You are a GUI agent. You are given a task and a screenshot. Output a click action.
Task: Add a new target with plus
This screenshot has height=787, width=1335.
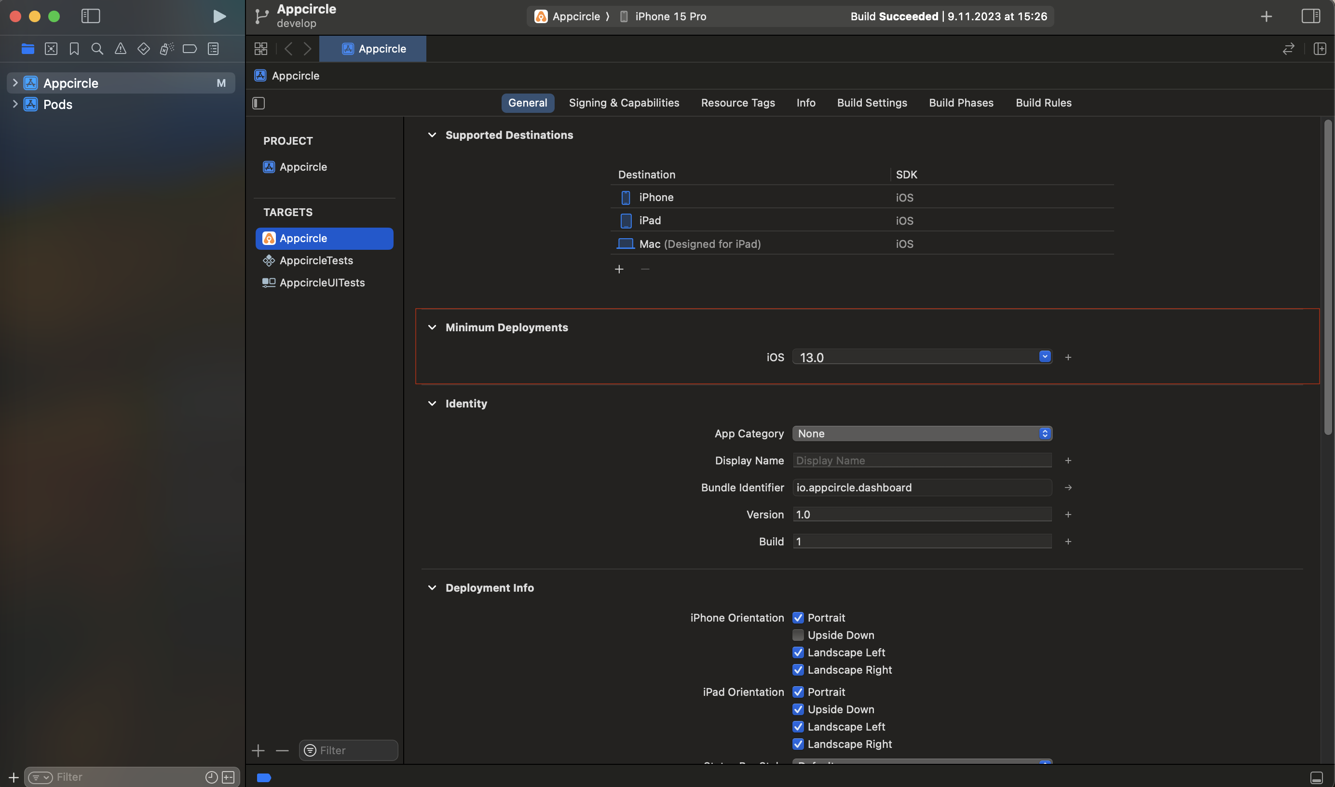pos(259,750)
